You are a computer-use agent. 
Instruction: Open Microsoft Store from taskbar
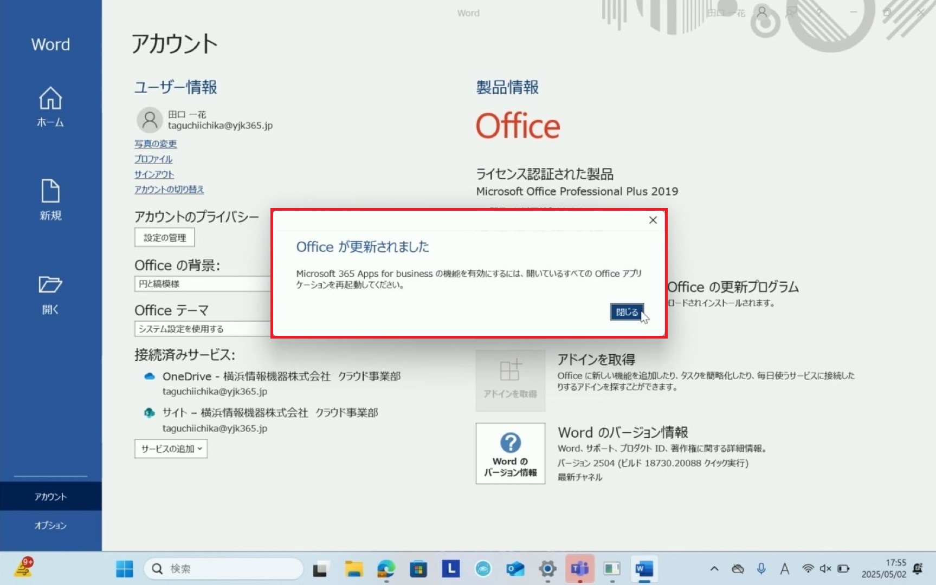[x=418, y=569]
